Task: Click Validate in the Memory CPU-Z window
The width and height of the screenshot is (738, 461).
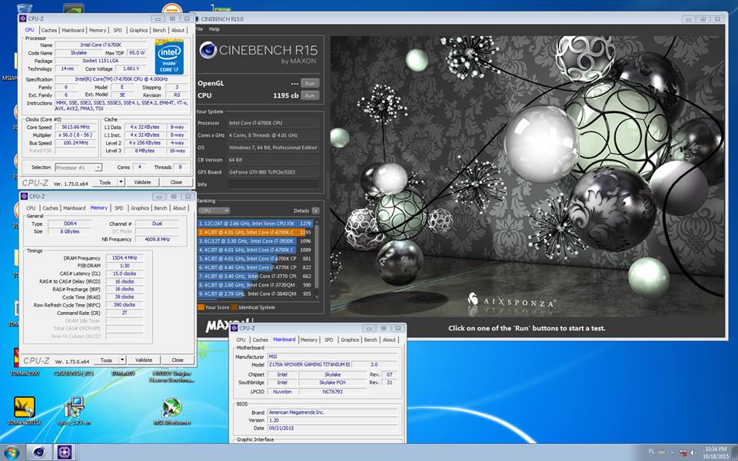Action: pos(144,360)
